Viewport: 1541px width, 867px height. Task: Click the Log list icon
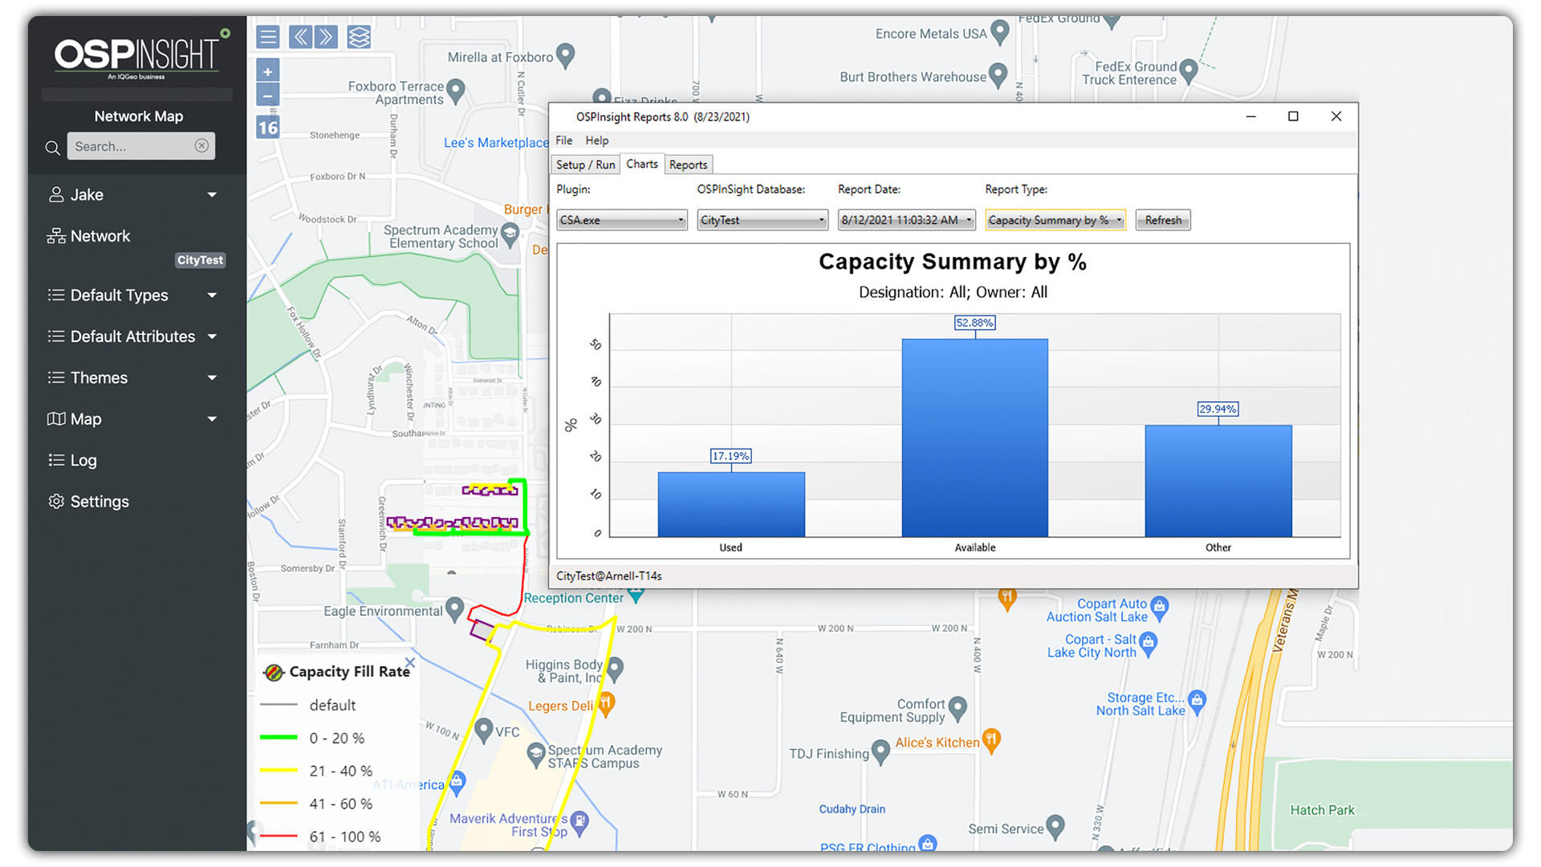pyautogui.click(x=56, y=460)
